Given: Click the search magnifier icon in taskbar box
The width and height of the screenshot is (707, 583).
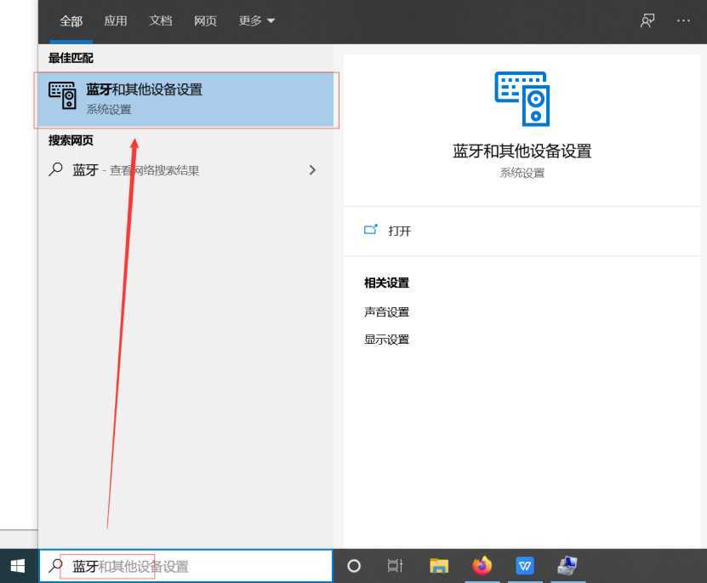Looking at the screenshot, I should pyautogui.click(x=56, y=566).
